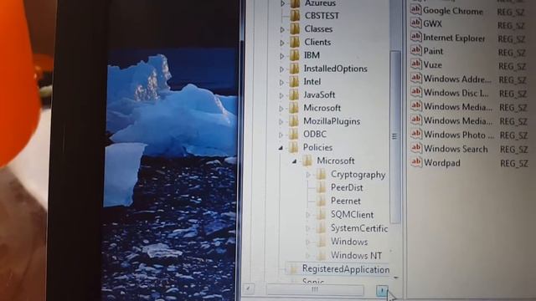Click the Google Chrome string value icon

tap(415, 10)
